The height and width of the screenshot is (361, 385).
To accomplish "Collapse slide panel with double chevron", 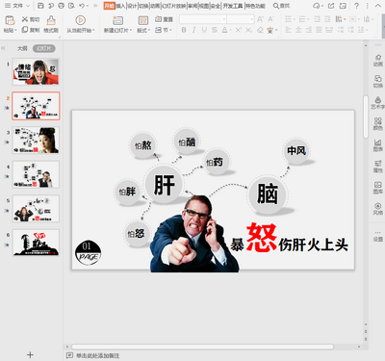I will pyautogui.click(x=3, y=48).
